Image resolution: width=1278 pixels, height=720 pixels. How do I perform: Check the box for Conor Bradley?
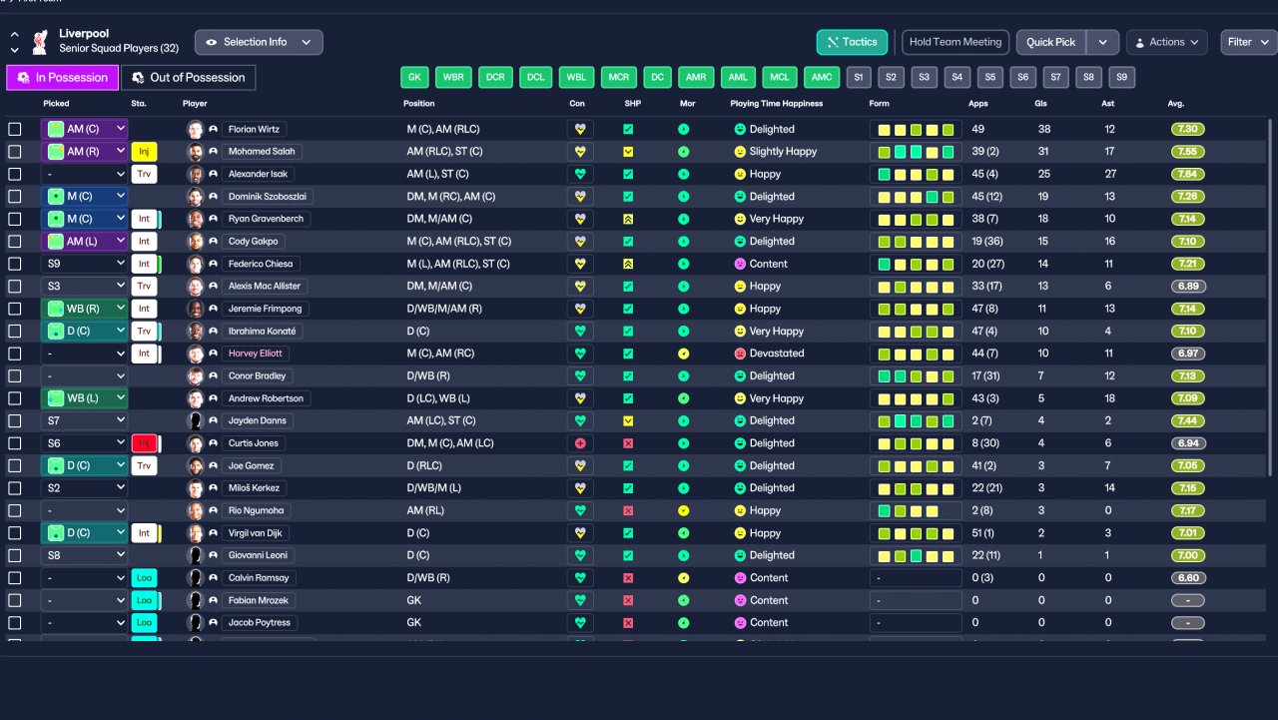[15, 375]
